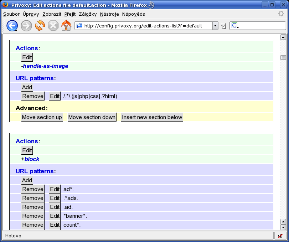Open the first Actions heading link
Screen dimensions: 289x242
pos(27,48)
